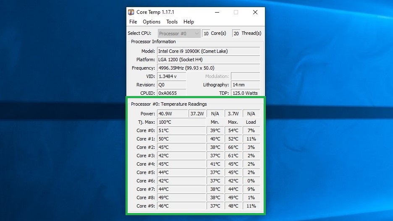Click Core #0 load value 7%
Viewport: 393px width, 221px height.
point(251,130)
